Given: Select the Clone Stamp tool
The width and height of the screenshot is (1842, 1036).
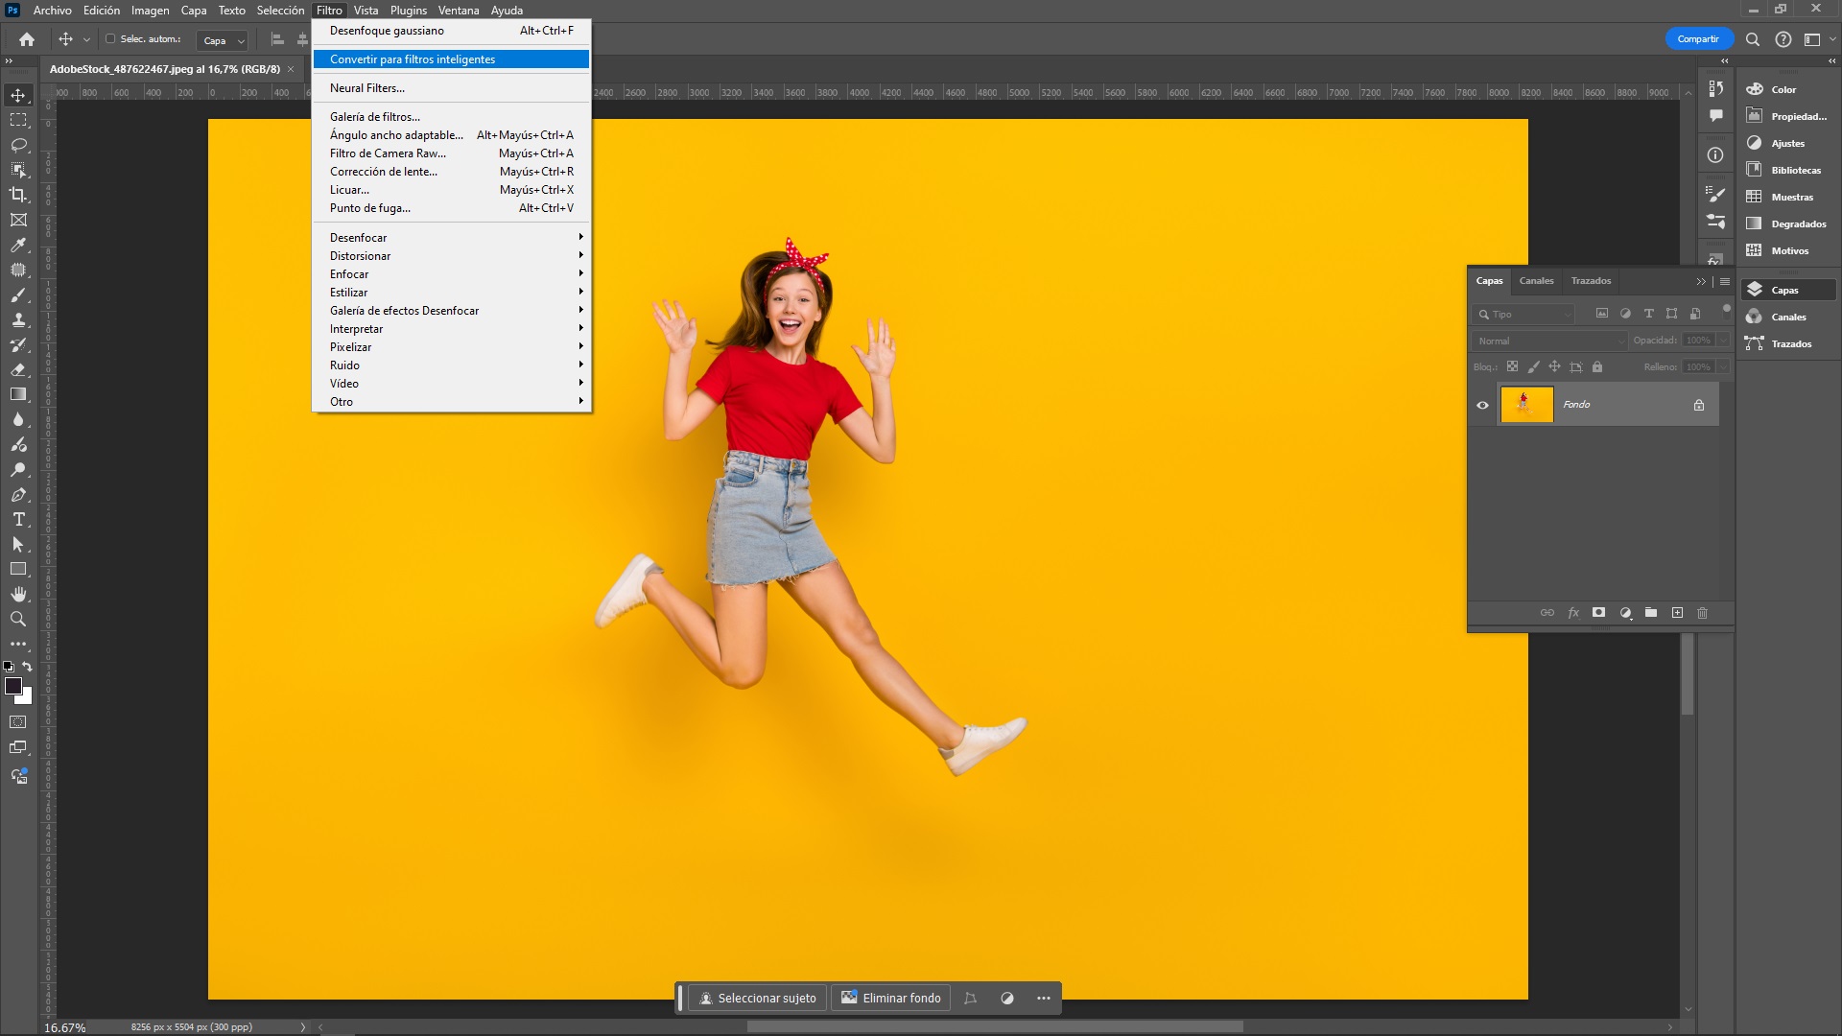Looking at the screenshot, I should [x=18, y=319].
